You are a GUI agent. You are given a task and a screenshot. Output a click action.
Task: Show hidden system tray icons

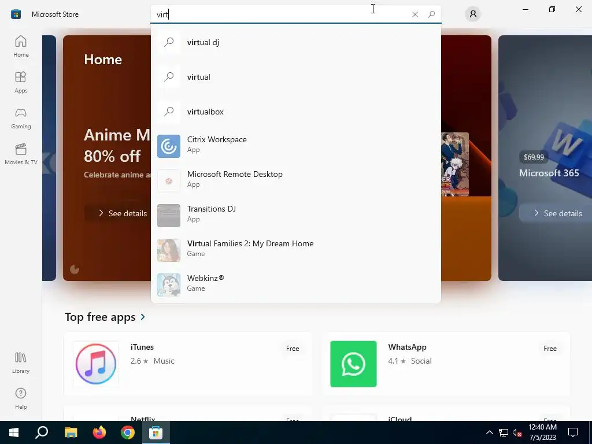(x=489, y=432)
